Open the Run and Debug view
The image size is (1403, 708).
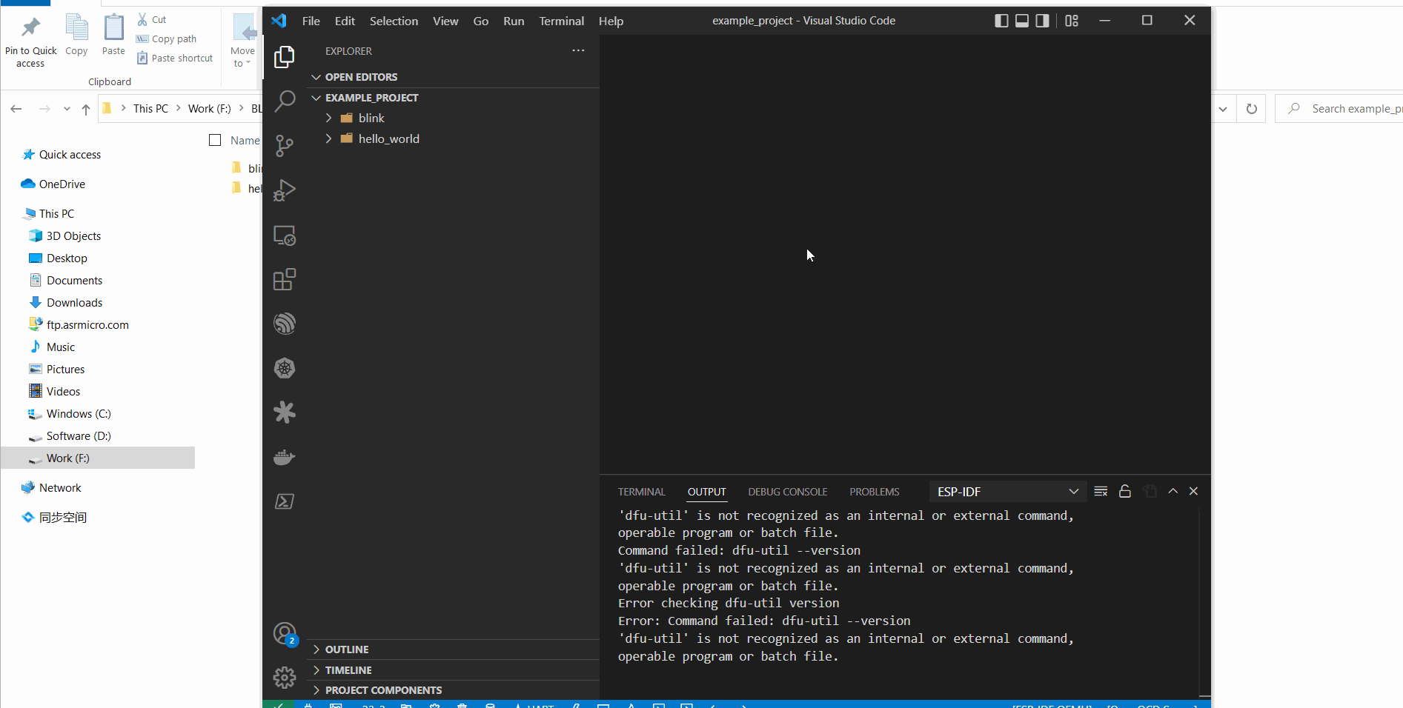pos(284,190)
